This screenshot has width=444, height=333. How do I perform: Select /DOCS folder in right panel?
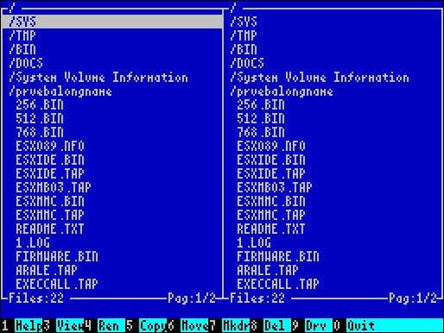coord(247,63)
